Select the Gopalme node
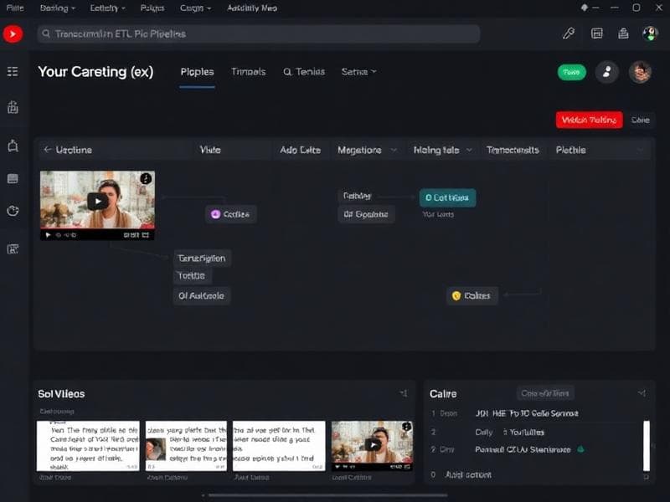This screenshot has width=670, height=502. point(366,214)
